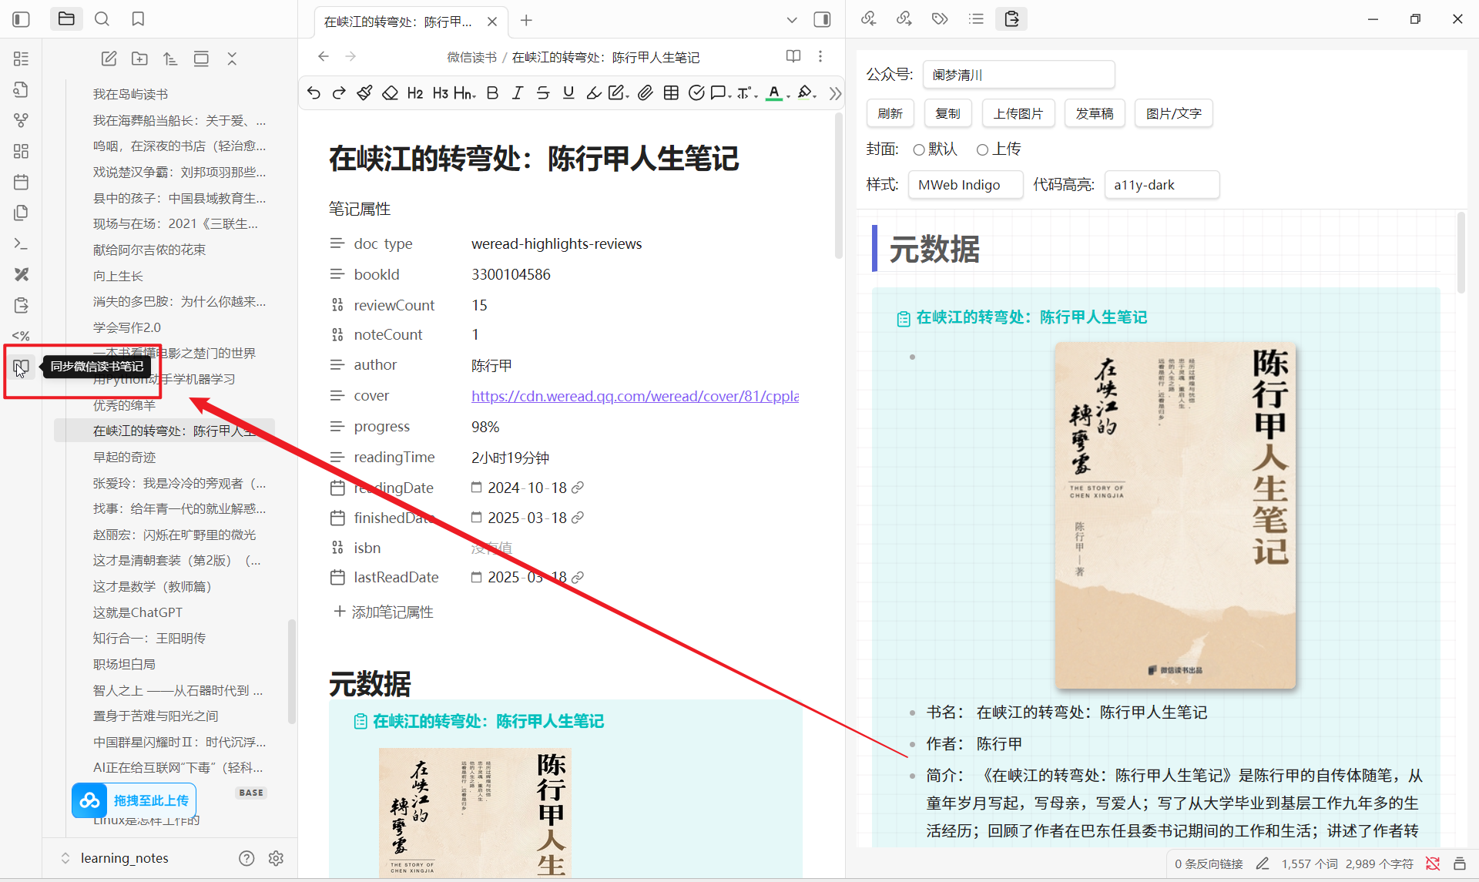
Task: Open the text color picker icon
Action: 774,93
